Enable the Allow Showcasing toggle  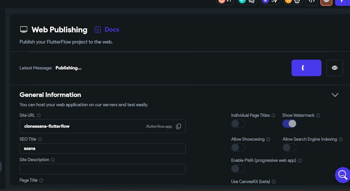coord(238,147)
